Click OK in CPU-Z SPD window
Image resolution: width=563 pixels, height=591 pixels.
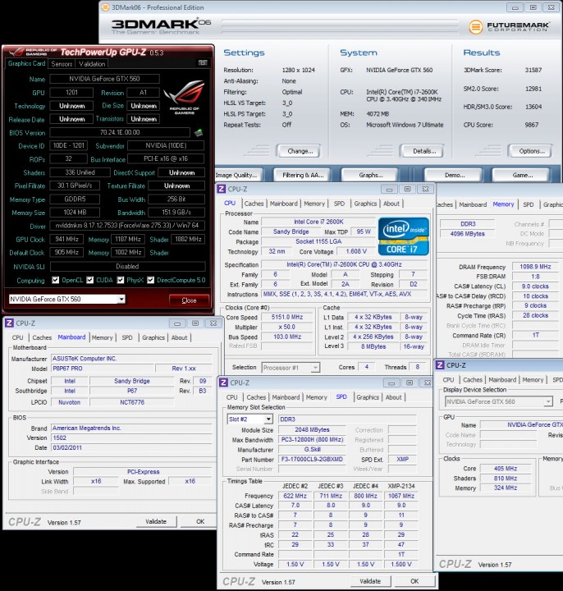(x=414, y=581)
